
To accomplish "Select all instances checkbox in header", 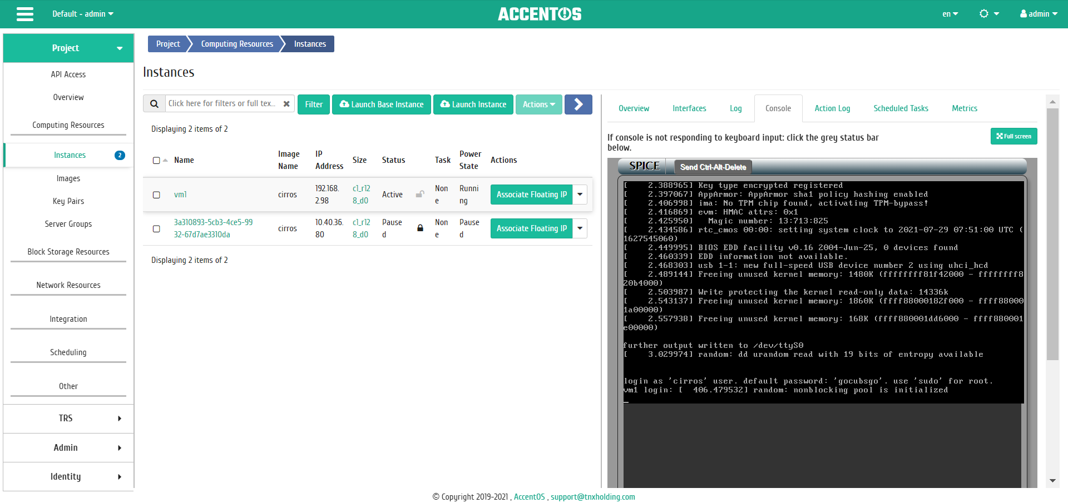I will point(156,161).
